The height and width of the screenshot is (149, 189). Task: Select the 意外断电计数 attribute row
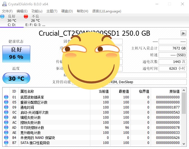click(92, 132)
